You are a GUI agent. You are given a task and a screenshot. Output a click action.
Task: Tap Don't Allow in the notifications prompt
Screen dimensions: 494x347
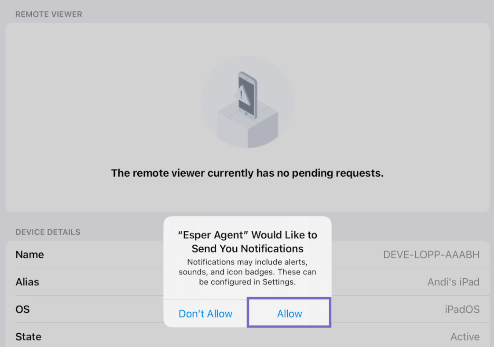(205, 313)
